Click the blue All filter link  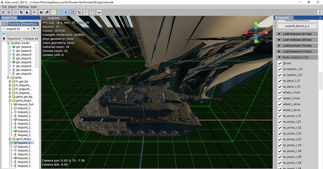(x=4, y=34)
